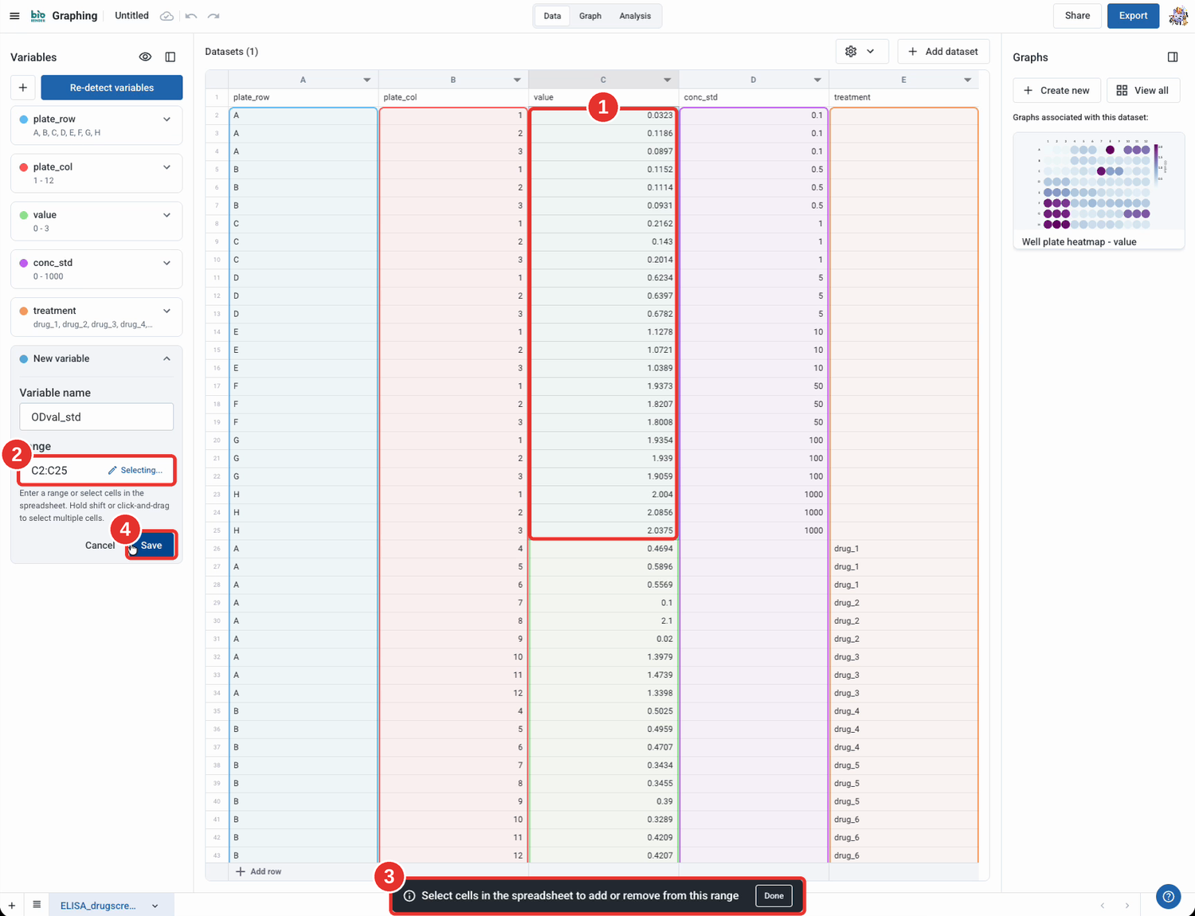Collapse the Variables side panel
The image size is (1195, 916).
tap(170, 57)
